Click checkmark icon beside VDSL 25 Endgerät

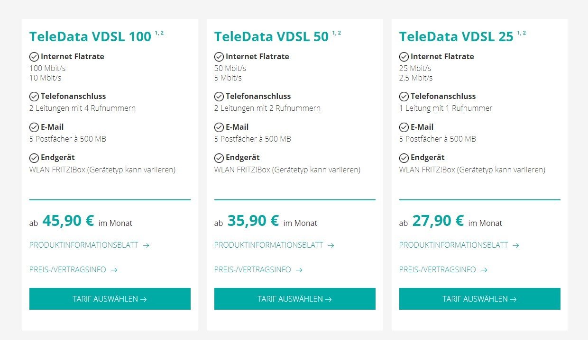point(404,158)
